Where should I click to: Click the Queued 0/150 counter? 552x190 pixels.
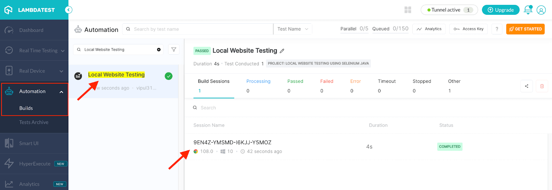point(390,29)
